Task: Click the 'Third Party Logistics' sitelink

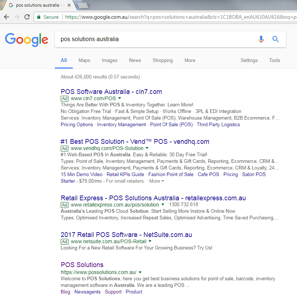Action: (218, 124)
